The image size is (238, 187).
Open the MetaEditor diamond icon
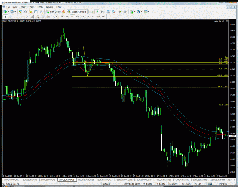tap(64, 12)
